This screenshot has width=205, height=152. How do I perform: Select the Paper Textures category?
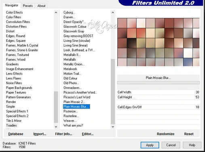[x=16, y=92]
